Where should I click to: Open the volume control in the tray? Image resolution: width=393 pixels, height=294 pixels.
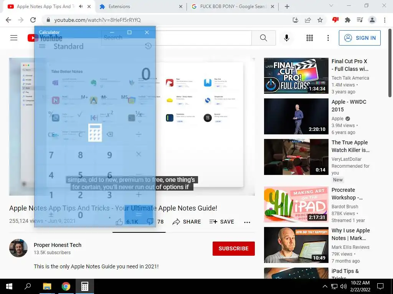(x=343, y=286)
